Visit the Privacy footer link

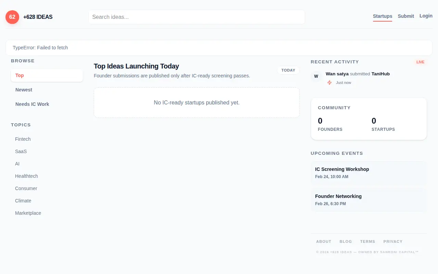click(393, 241)
